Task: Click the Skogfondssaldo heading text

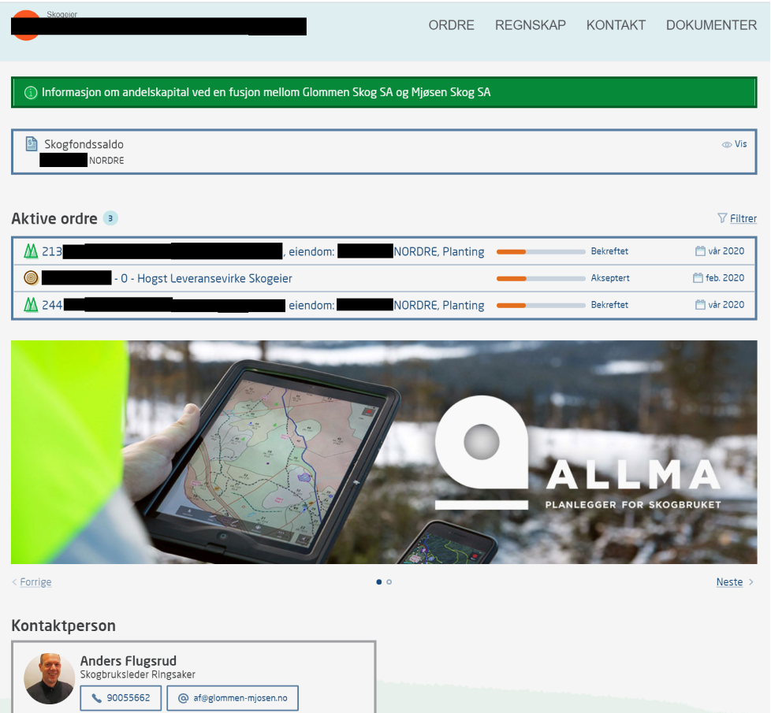Action: tap(84, 144)
